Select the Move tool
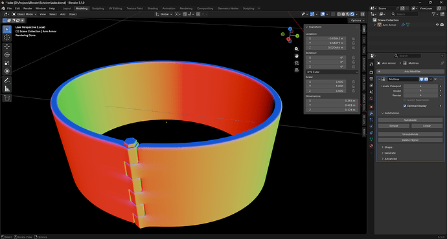Viewport: 447px width, 239px height. tap(7, 47)
